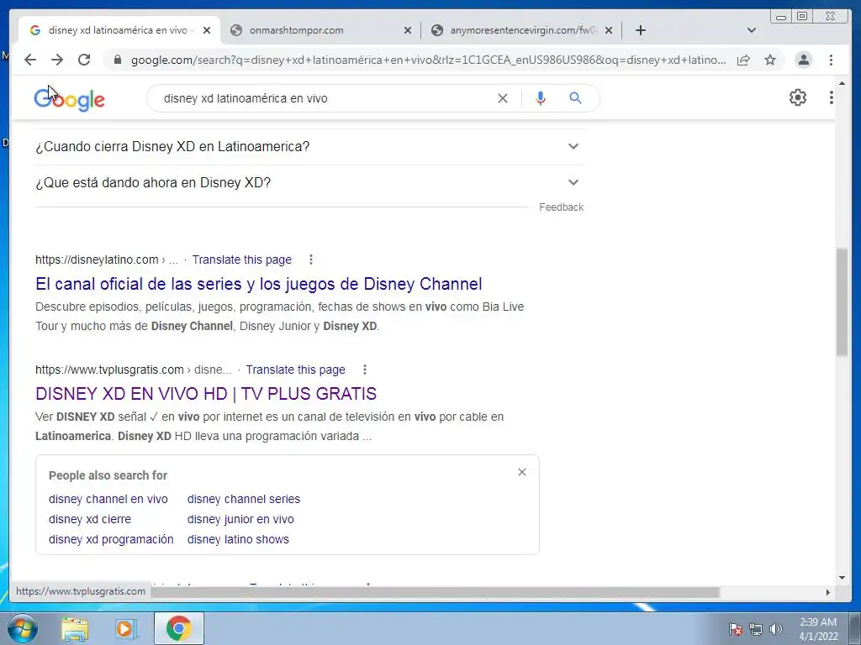Open El canal oficial de las series result

[259, 284]
